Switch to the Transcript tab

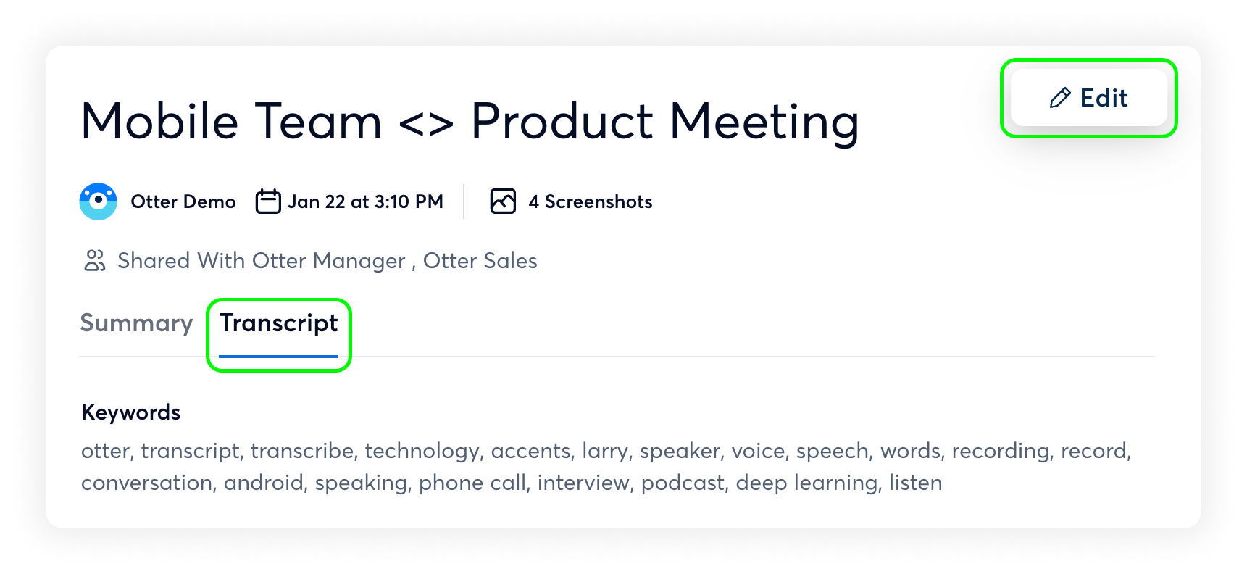pyautogui.click(x=279, y=323)
